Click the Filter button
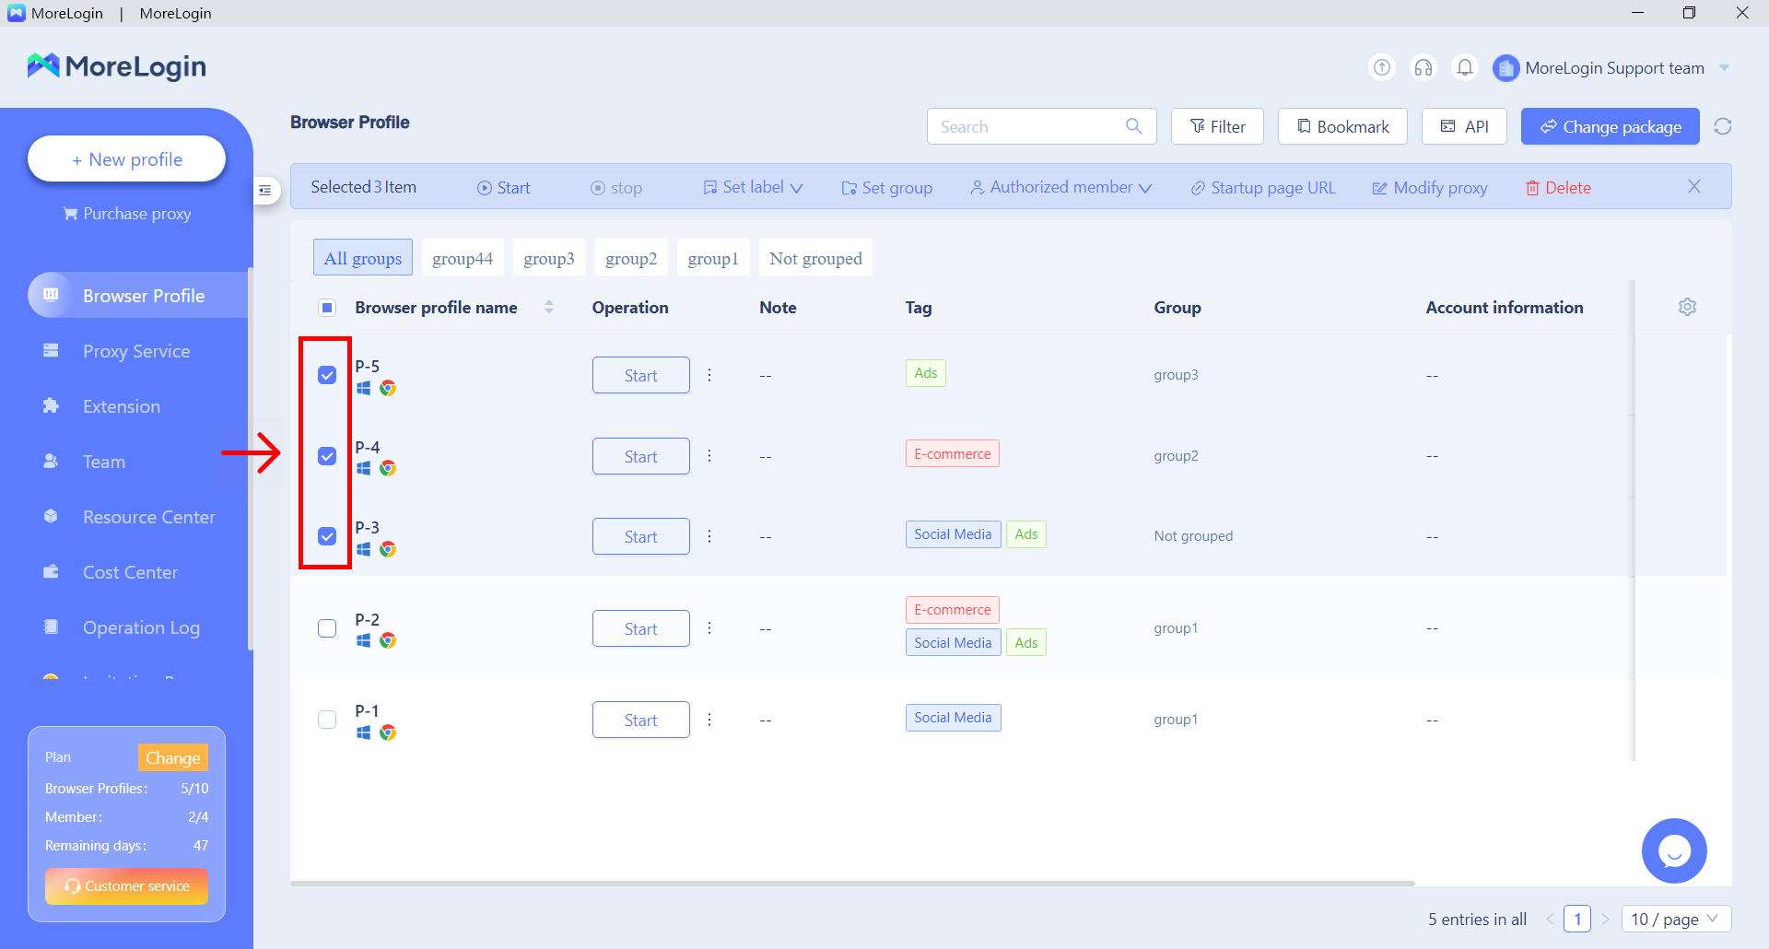This screenshot has width=1769, height=949. click(x=1217, y=126)
